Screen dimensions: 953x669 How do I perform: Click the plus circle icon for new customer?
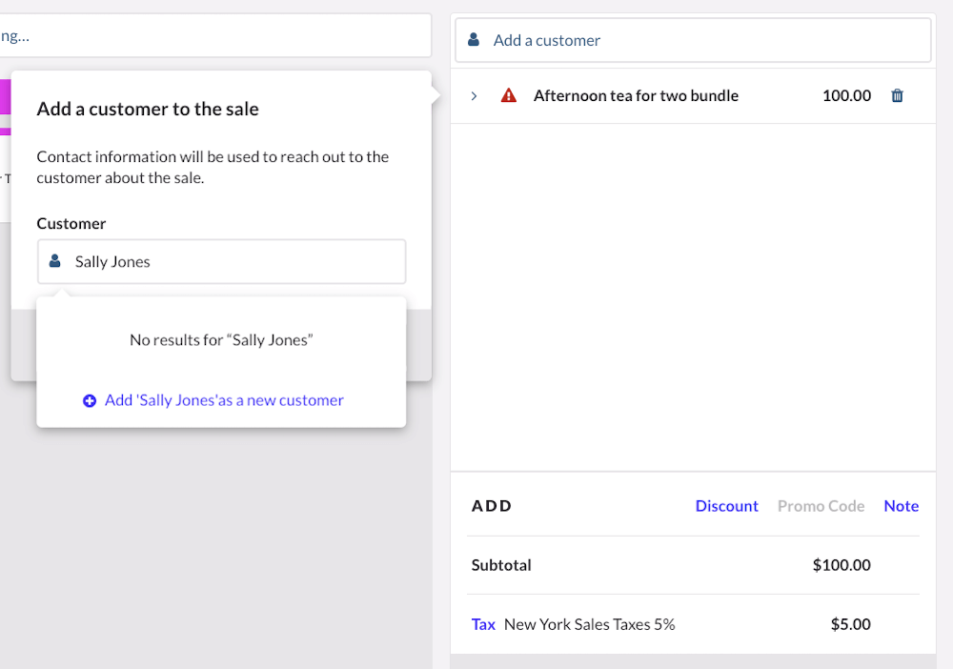click(x=90, y=401)
